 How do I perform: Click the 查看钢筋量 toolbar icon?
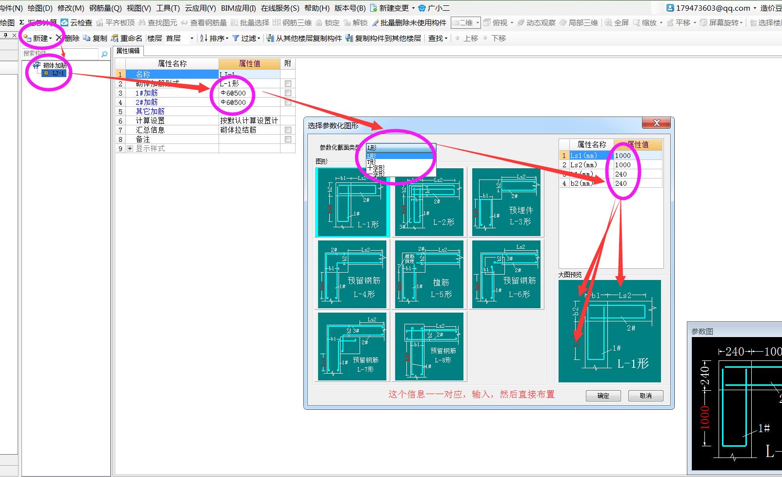click(x=184, y=22)
